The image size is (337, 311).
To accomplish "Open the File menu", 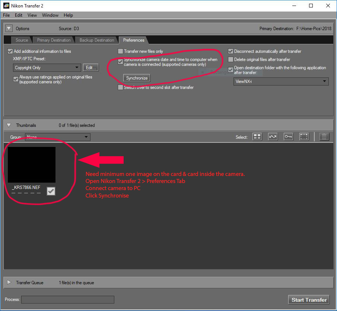I will tap(6, 15).
